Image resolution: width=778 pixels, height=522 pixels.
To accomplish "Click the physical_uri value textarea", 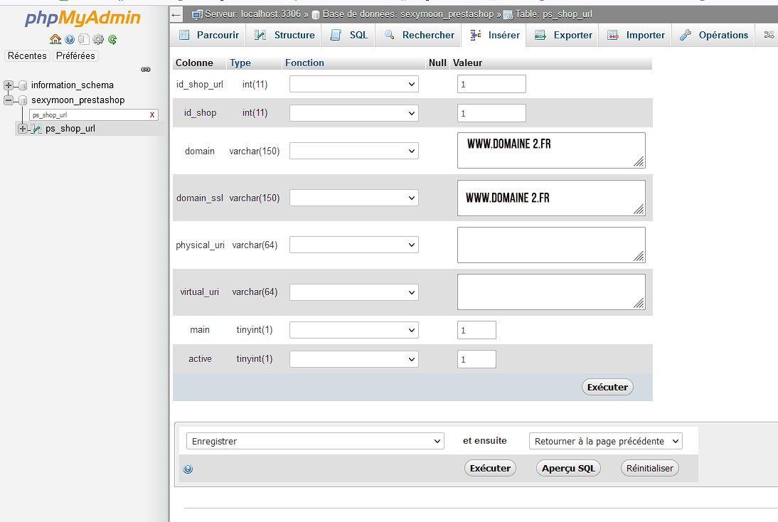I will [x=551, y=245].
